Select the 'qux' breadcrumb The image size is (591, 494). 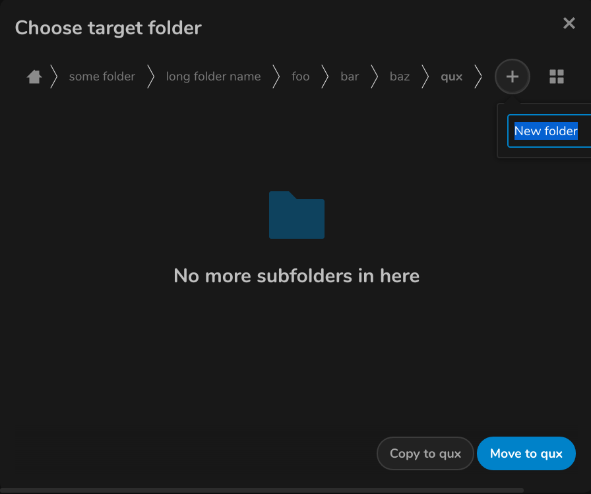(x=452, y=77)
